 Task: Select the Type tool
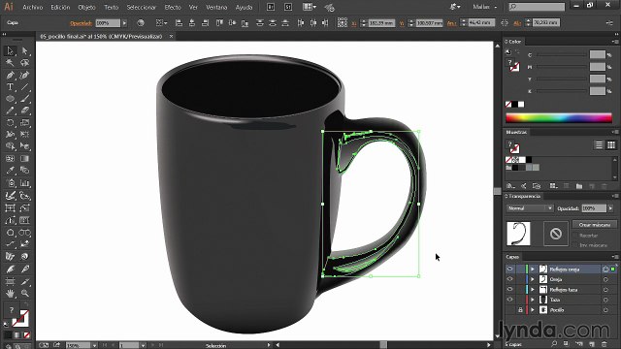10,86
